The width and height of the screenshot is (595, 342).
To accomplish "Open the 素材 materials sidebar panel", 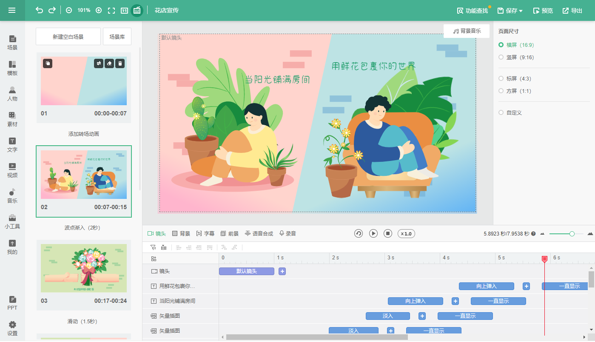I will pyautogui.click(x=12, y=119).
